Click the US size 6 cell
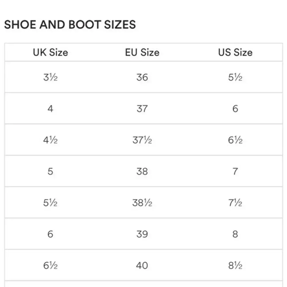This screenshot has height=287, width=287. pos(235,109)
